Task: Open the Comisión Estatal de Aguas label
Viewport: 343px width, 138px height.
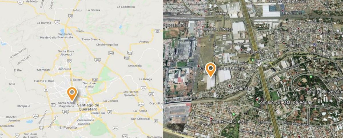Action: tap(286, 102)
